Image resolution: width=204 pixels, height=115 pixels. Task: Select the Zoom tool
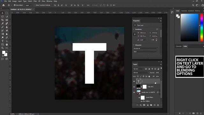[x=3, y=48]
